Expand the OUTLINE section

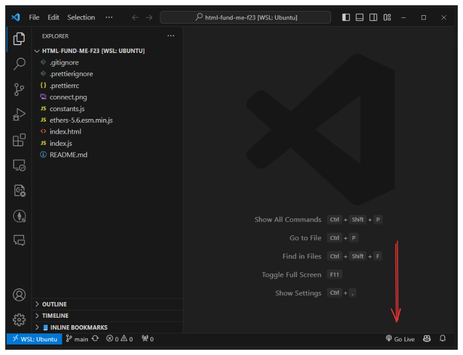[x=54, y=304]
